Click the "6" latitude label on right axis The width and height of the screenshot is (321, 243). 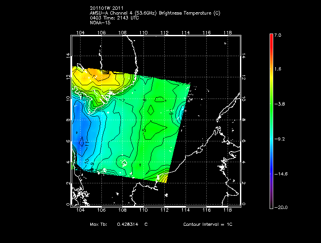(x=244, y=141)
